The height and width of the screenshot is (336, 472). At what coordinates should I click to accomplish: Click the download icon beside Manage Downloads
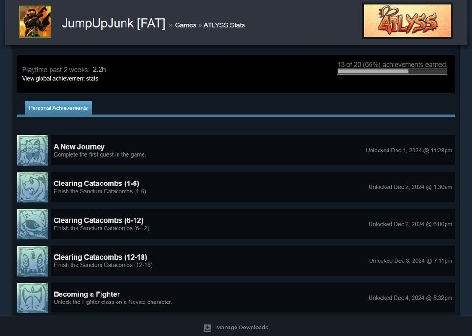207,328
